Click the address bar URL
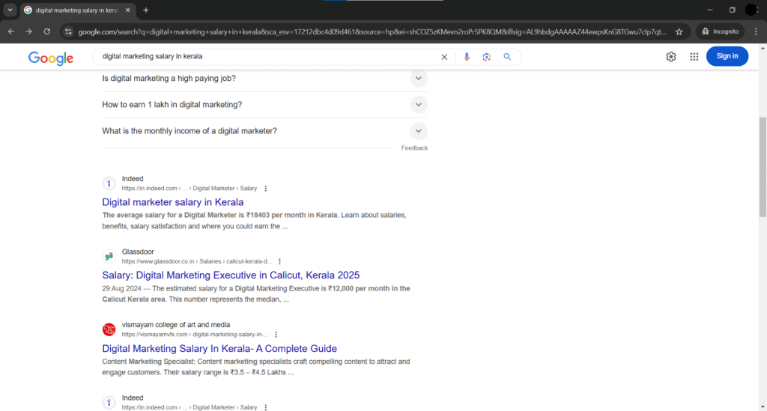This screenshot has width=767, height=411. [x=372, y=31]
